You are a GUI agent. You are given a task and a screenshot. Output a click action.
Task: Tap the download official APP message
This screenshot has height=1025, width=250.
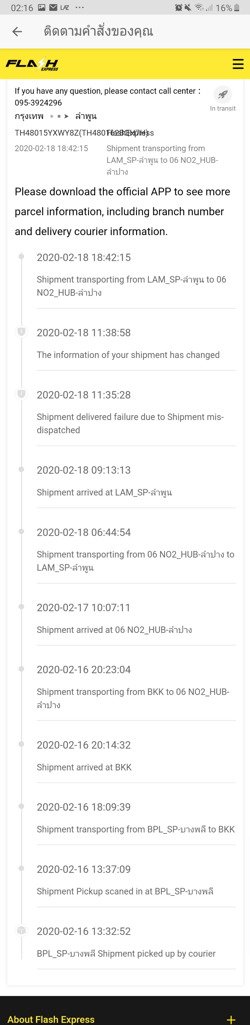tap(123, 211)
